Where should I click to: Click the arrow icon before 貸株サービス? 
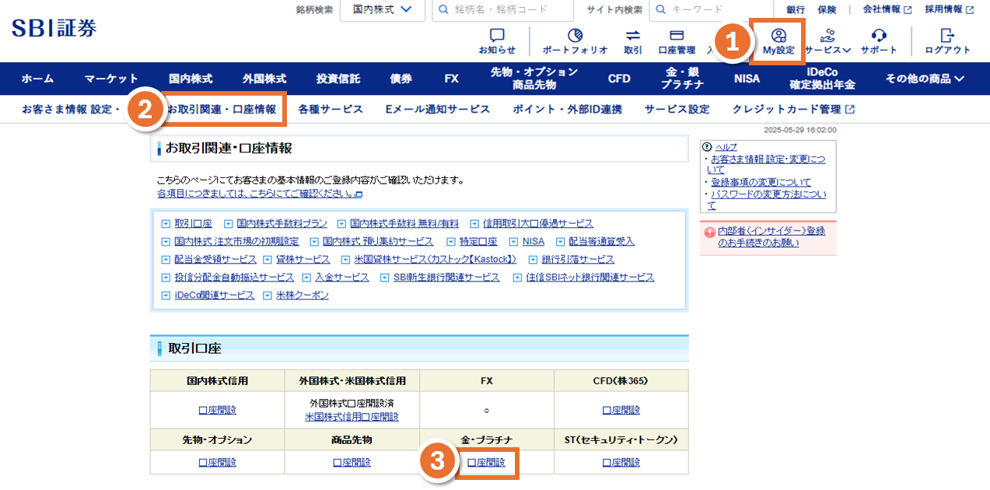(268, 260)
